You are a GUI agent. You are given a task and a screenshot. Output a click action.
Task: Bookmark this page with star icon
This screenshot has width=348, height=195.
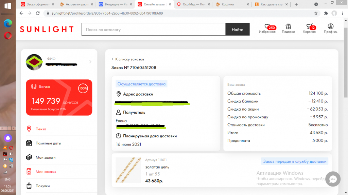tap(316, 13)
